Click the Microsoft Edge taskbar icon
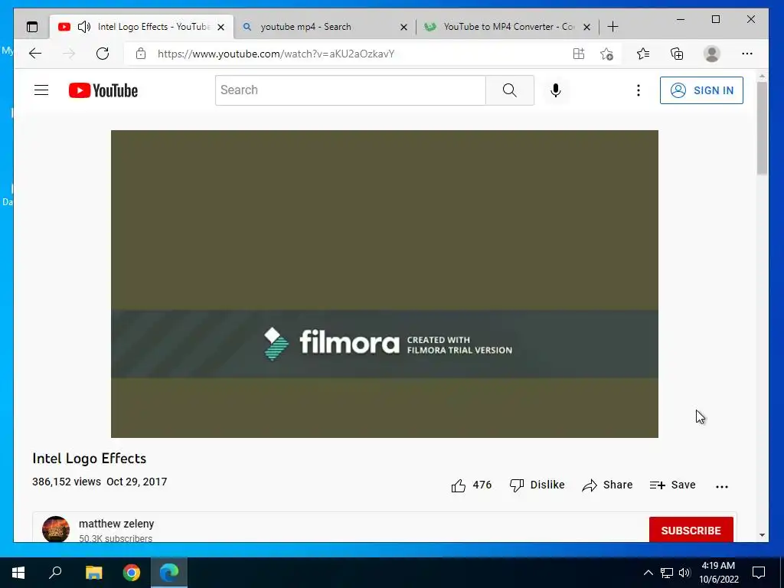 tap(169, 573)
